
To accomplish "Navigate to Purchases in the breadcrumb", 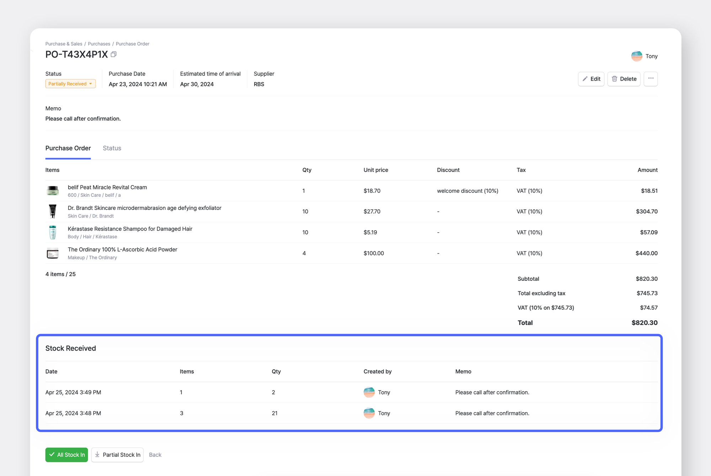I will (x=99, y=44).
